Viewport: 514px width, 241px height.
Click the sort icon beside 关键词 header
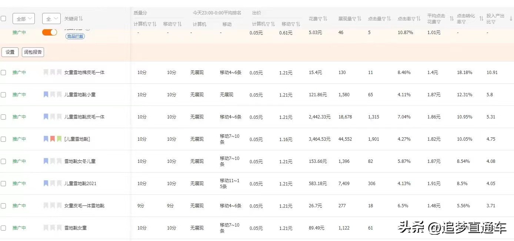pos(81,19)
